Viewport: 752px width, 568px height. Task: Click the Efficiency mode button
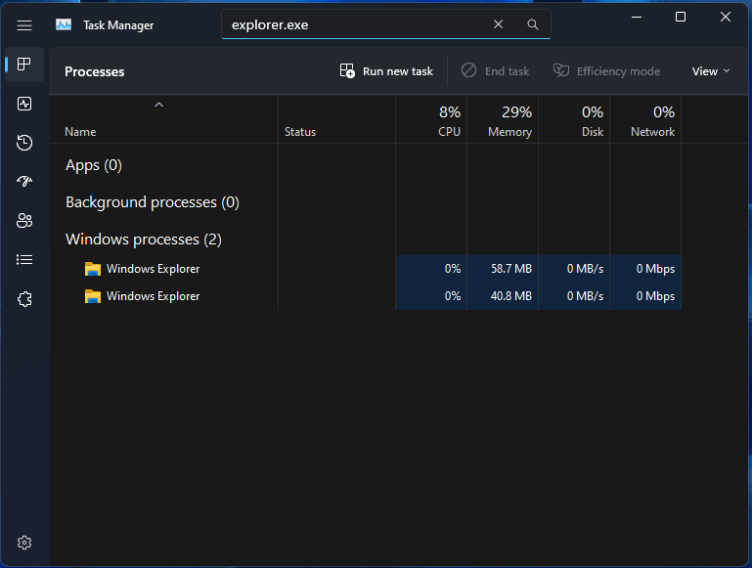point(606,71)
